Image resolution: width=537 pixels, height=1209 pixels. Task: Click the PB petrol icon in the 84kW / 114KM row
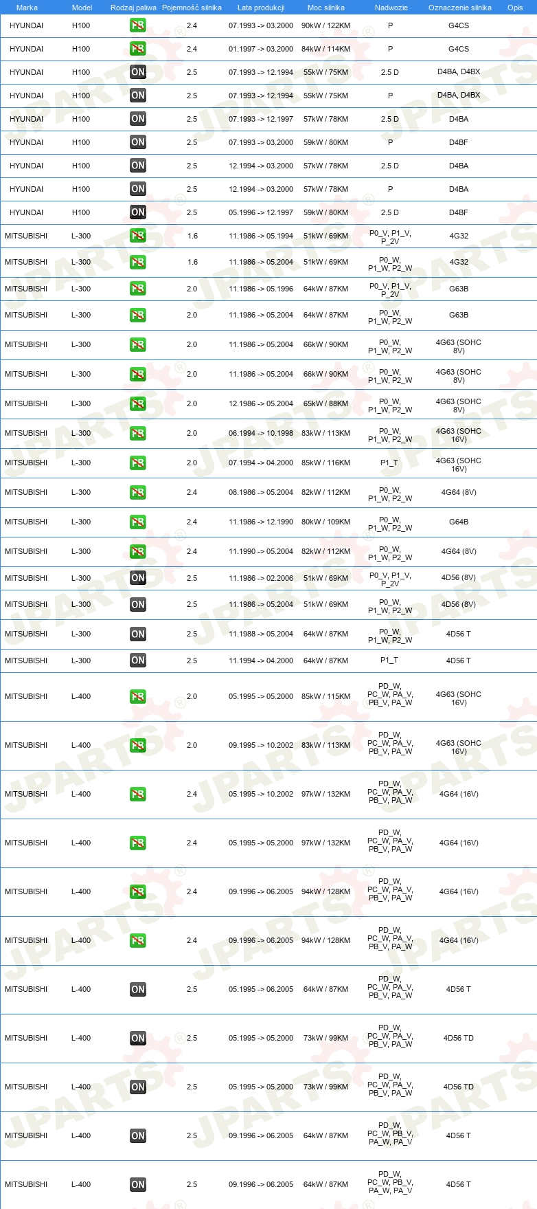[138, 49]
